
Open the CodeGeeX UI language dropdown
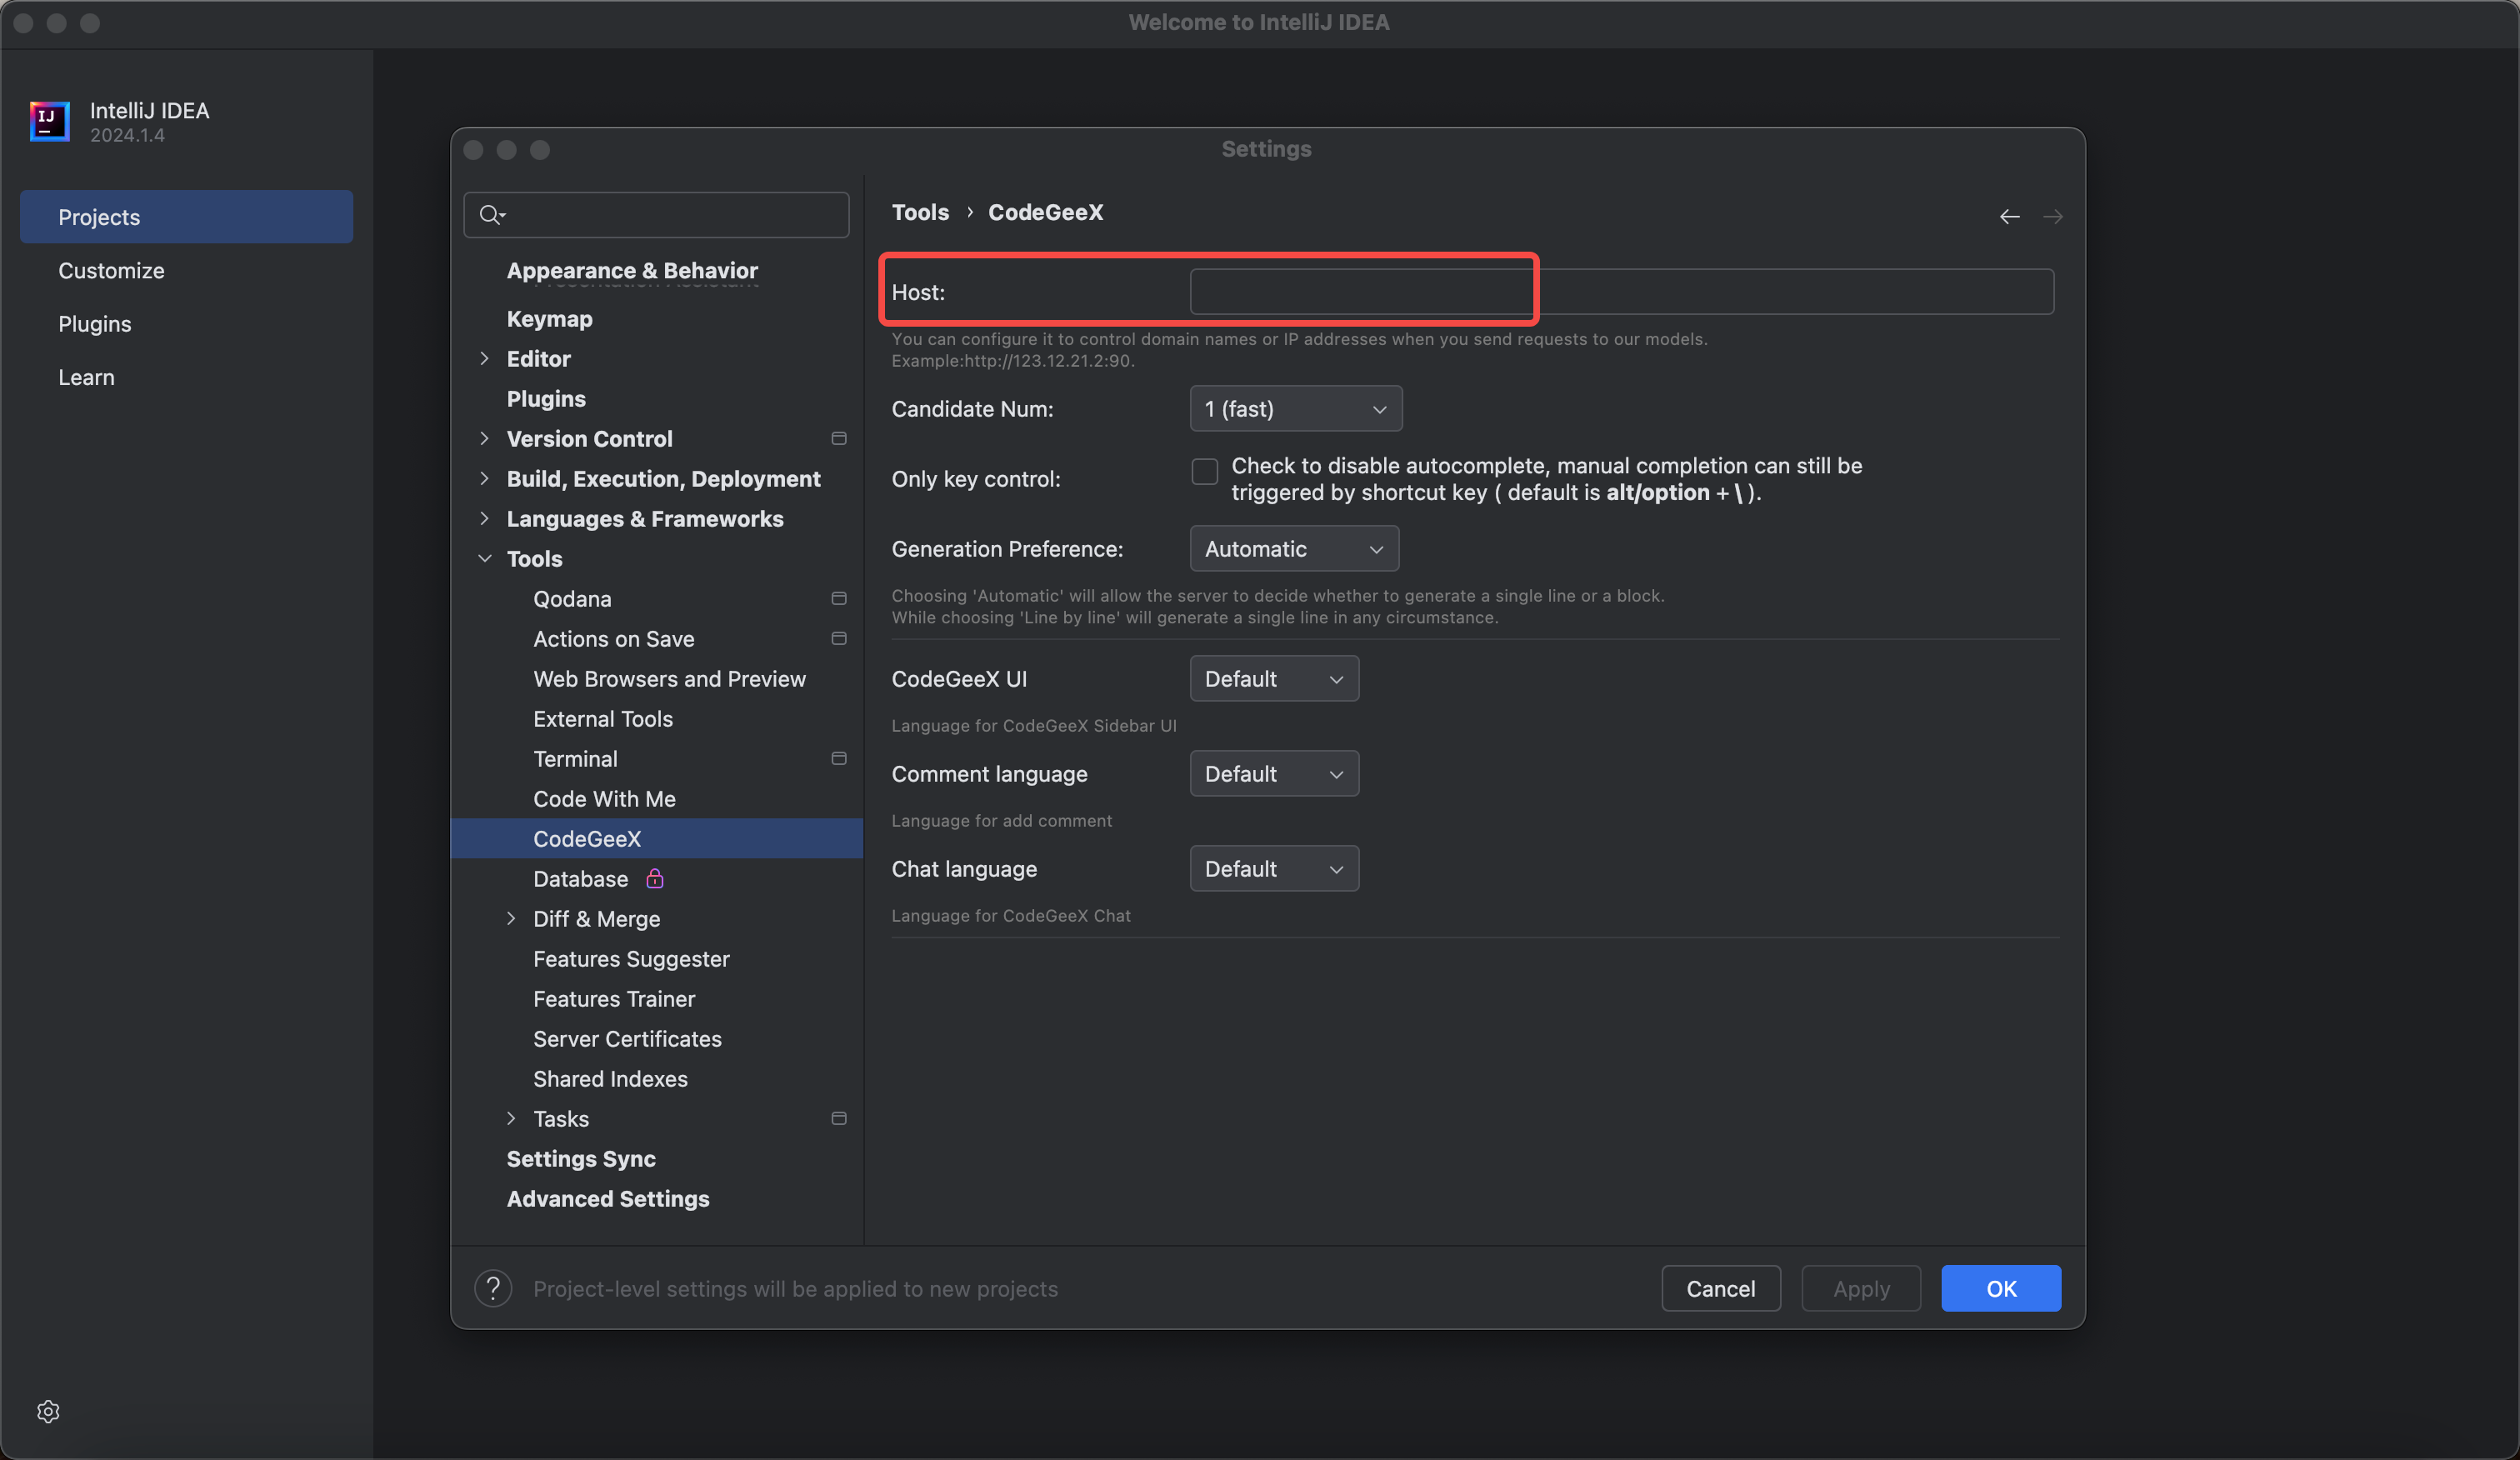(x=1274, y=679)
